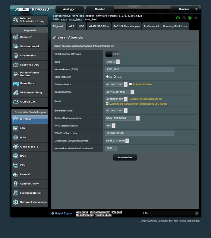This screenshot has width=211, height=238.
Task: Open AiProtection shield icon
Action: pos(16,56)
